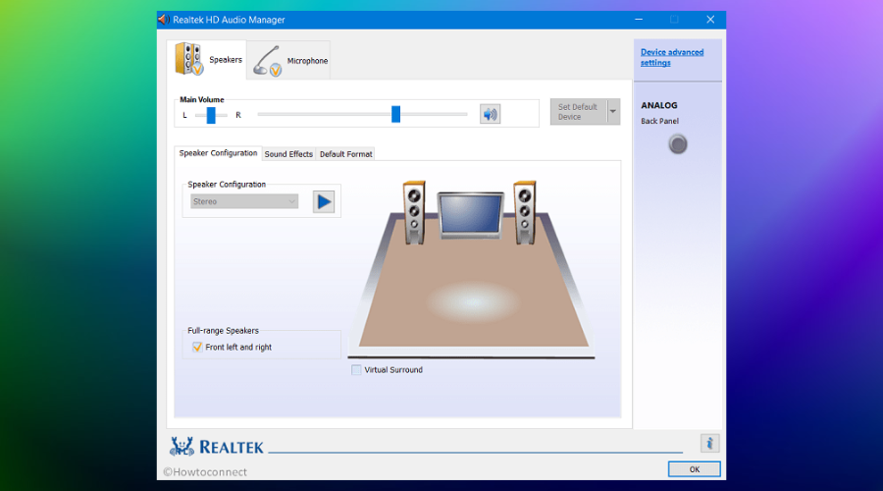
Task: Toggle Front left and right checkbox
Action: coord(197,347)
